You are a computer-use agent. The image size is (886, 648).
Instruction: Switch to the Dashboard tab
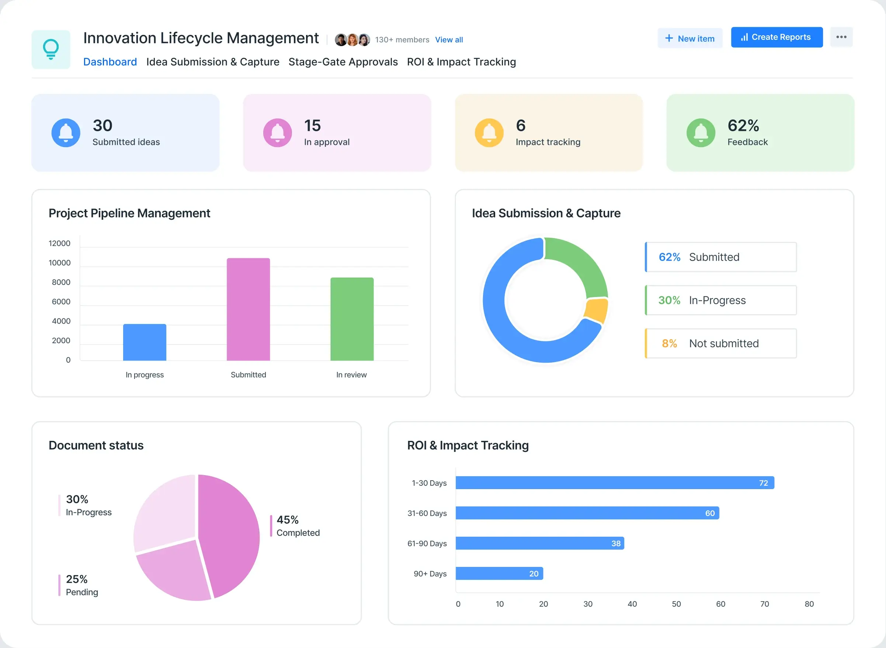tap(110, 62)
